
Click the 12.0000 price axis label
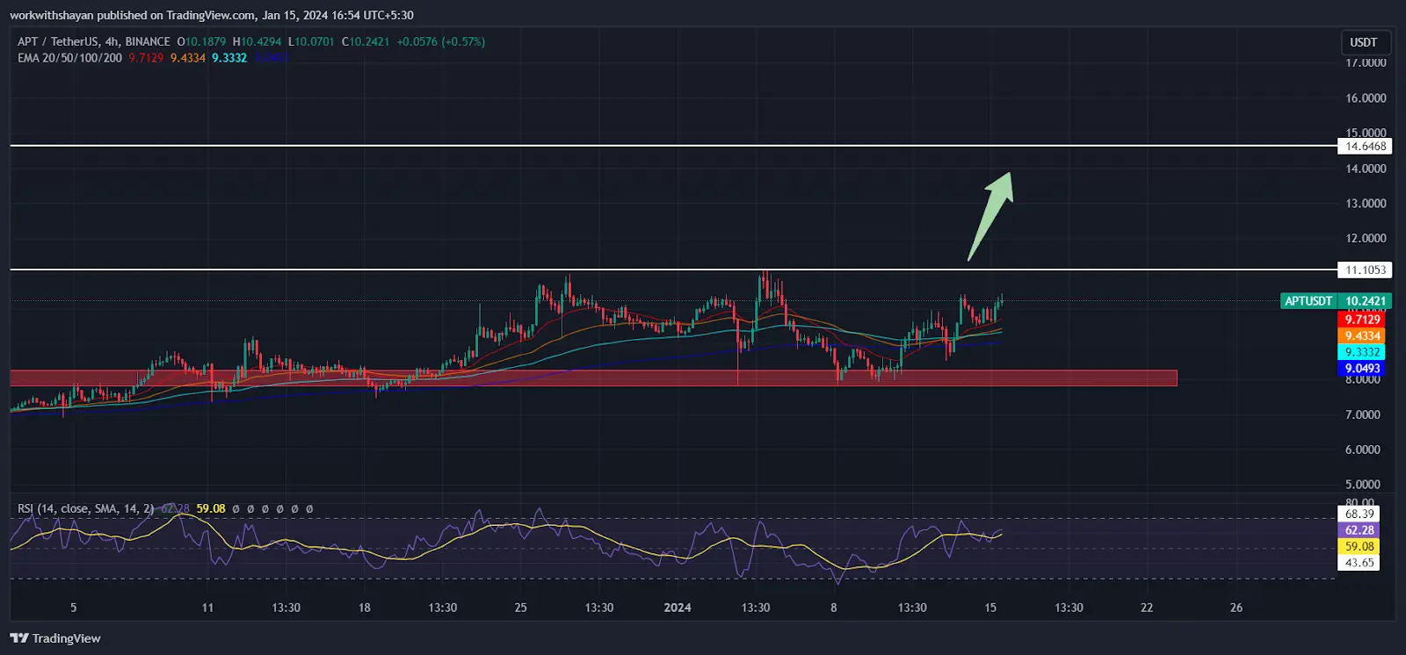click(x=1366, y=239)
